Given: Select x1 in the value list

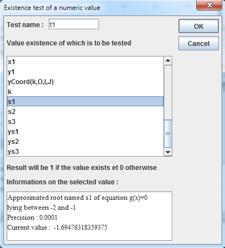Looking at the screenshot, I should 85,62.
